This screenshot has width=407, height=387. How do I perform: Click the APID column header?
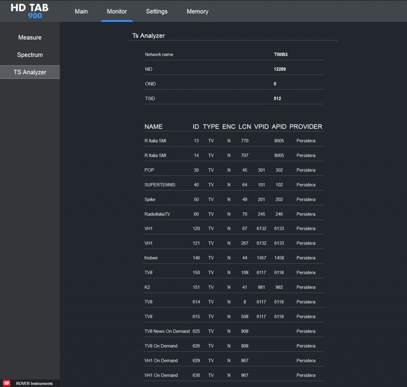(279, 126)
